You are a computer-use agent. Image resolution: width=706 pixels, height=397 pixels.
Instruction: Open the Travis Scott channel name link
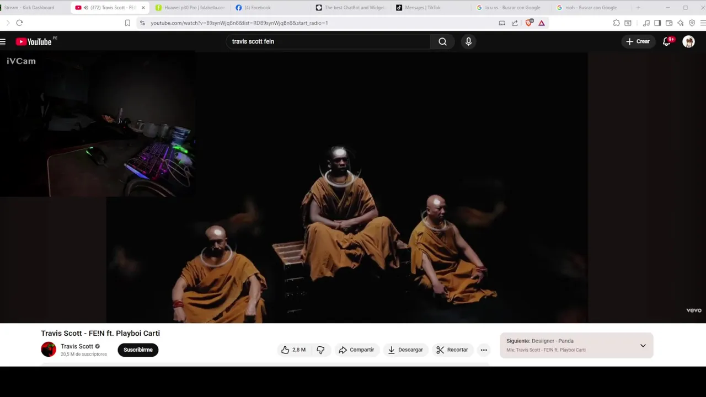coord(77,346)
